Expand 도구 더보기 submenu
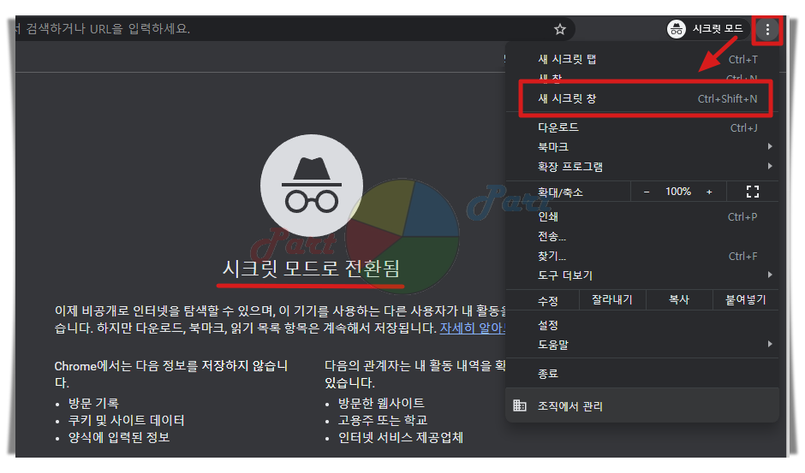 641,275
